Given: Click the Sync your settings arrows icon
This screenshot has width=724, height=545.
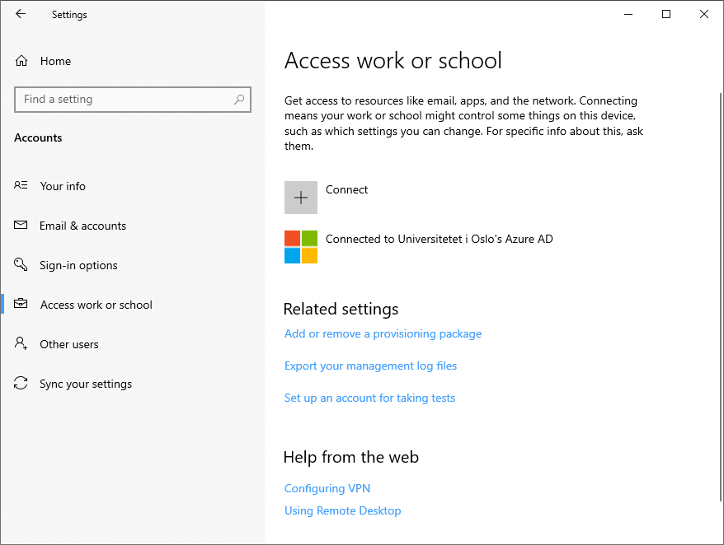Looking at the screenshot, I should 21,383.
